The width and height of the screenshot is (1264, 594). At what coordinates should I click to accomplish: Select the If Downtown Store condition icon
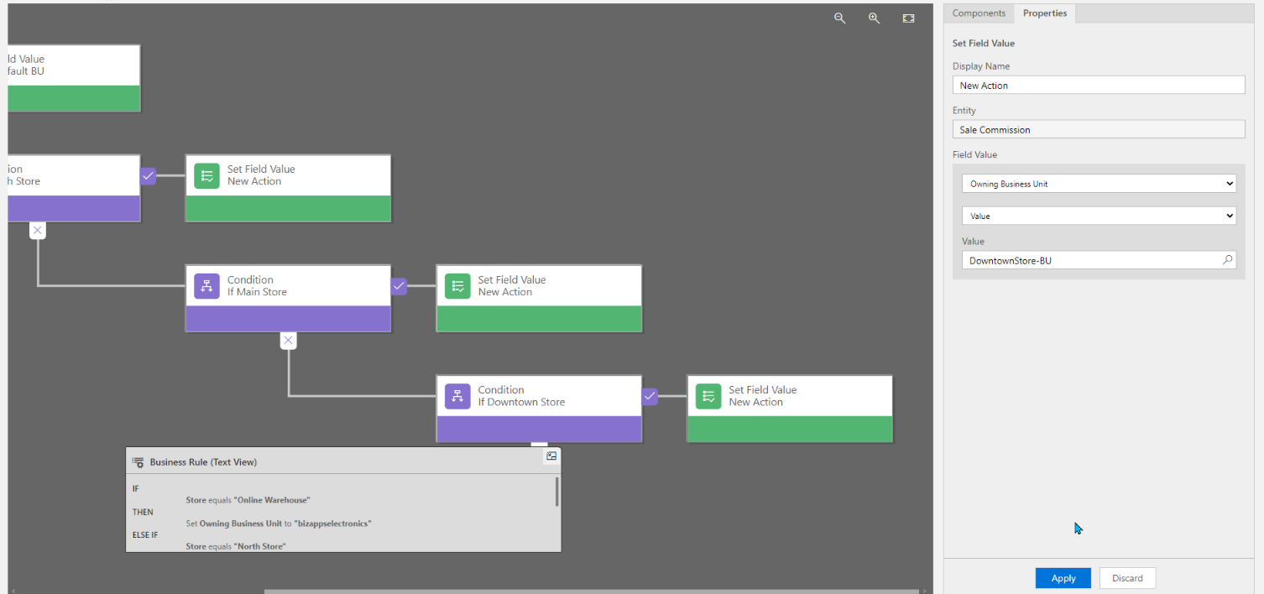pos(457,396)
